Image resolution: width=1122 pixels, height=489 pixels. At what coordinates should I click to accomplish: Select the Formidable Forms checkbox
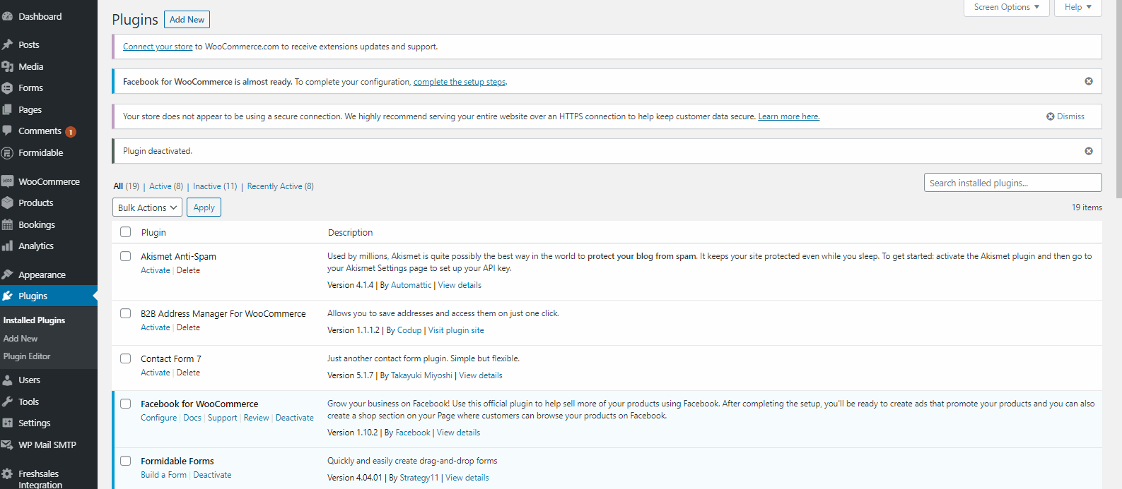click(x=126, y=461)
